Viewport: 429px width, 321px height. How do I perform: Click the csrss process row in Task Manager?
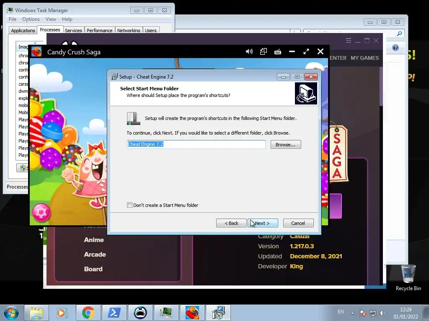click(x=23, y=84)
